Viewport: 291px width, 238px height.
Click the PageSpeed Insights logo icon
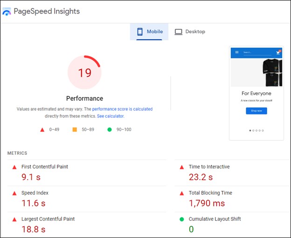[7, 11]
